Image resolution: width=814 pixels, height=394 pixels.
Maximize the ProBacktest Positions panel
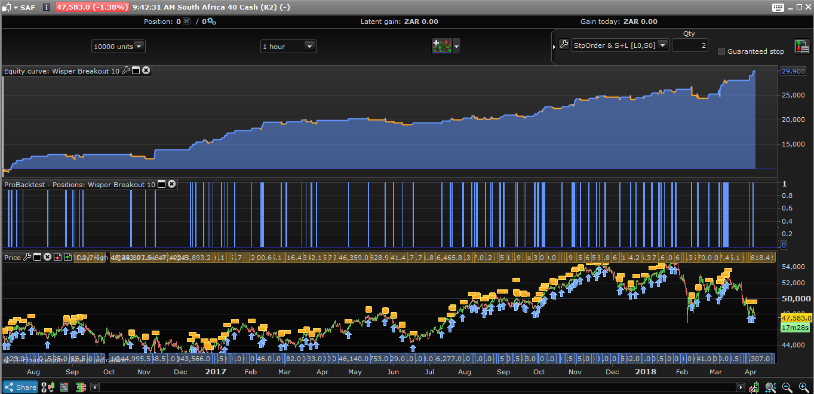click(161, 184)
